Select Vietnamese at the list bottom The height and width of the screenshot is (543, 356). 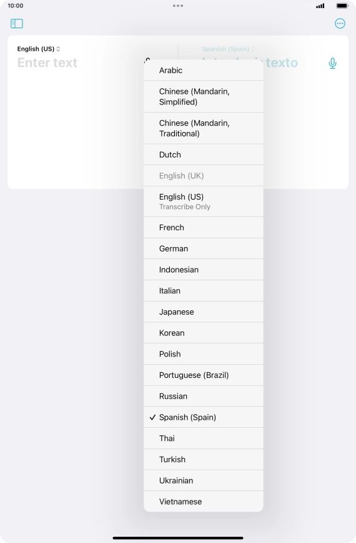click(x=204, y=502)
